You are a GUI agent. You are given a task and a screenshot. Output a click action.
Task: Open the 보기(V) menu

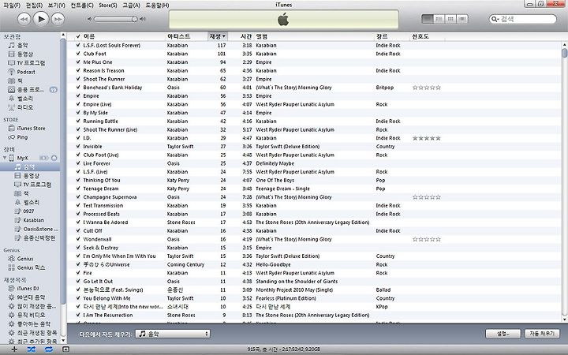[57, 5]
